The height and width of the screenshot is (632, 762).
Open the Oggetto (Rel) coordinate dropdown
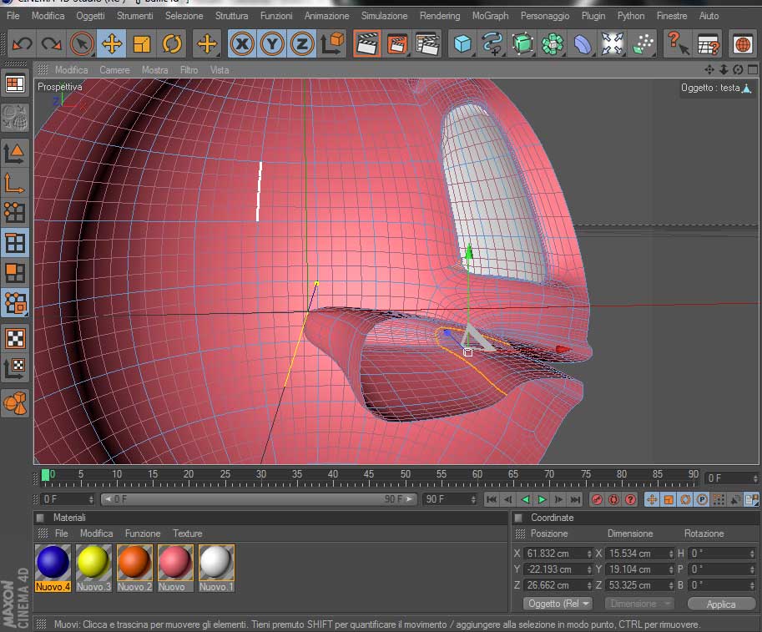pyautogui.click(x=558, y=604)
